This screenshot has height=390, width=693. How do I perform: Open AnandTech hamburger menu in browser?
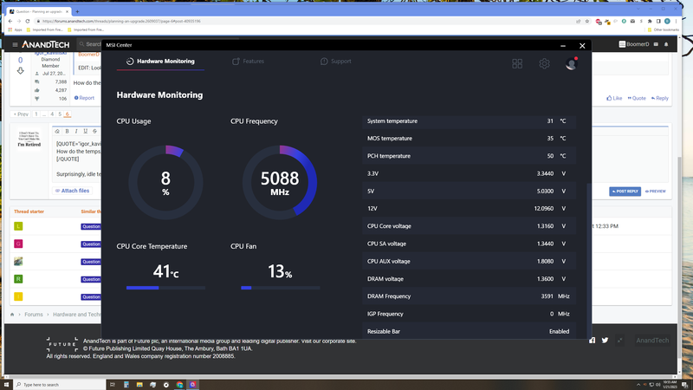click(x=15, y=45)
